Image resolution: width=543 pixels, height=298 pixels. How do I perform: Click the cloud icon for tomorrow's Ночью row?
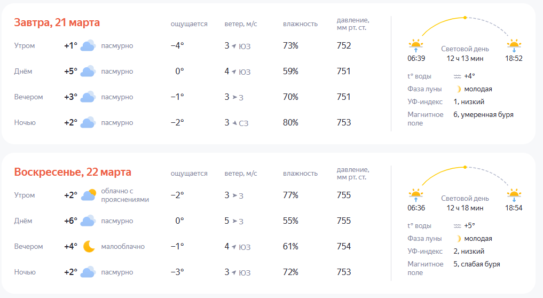pos(88,123)
